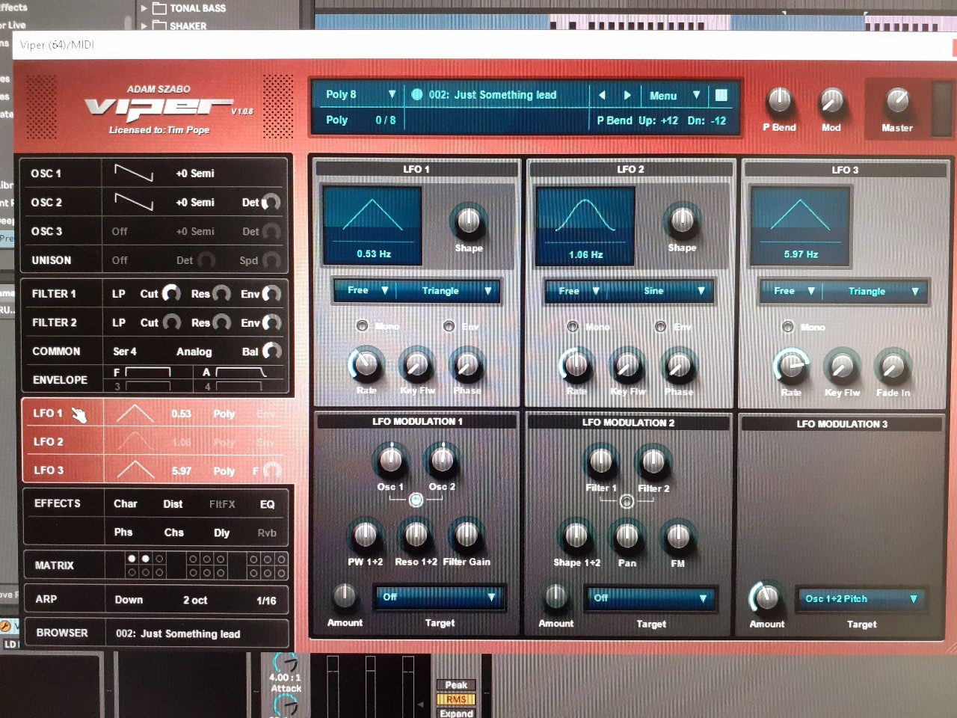Viewport: 957px width, 718px height.
Task: Toggle LFO 1 Env radio button
Action: 449,325
